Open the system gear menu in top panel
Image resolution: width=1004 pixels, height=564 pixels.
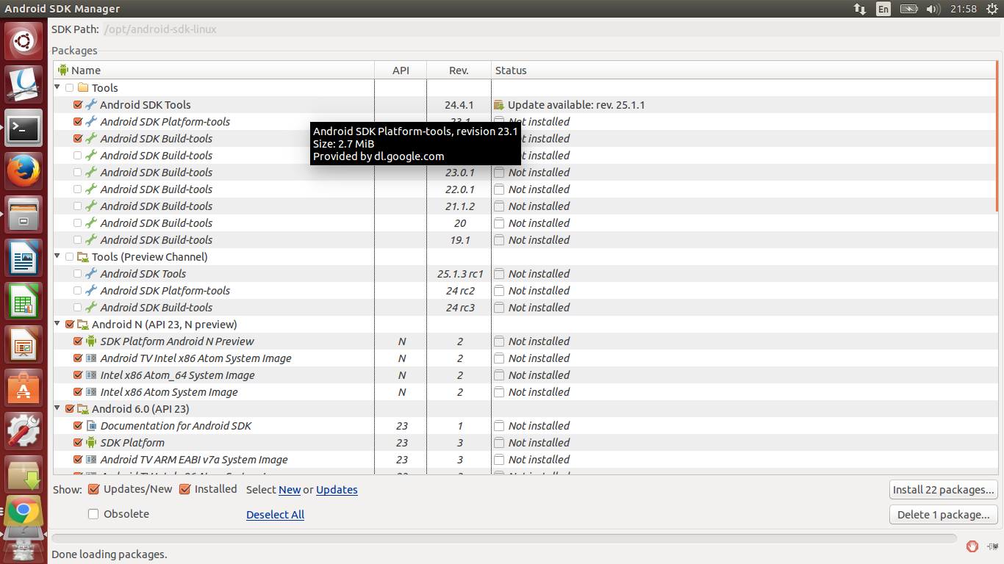tap(992, 9)
